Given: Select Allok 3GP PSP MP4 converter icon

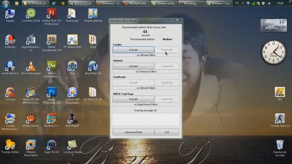Looking at the screenshot, I should pyautogui.click(x=31, y=95).
